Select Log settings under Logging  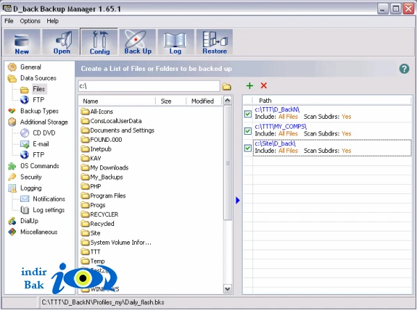pyautogui.click(x=49, y=210)
